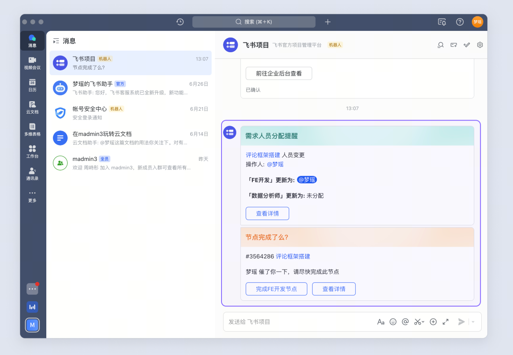Open 多维表格 in the sidebar
Image resolution: width=513 pixels, height=355 pixels.
point(32,129)
